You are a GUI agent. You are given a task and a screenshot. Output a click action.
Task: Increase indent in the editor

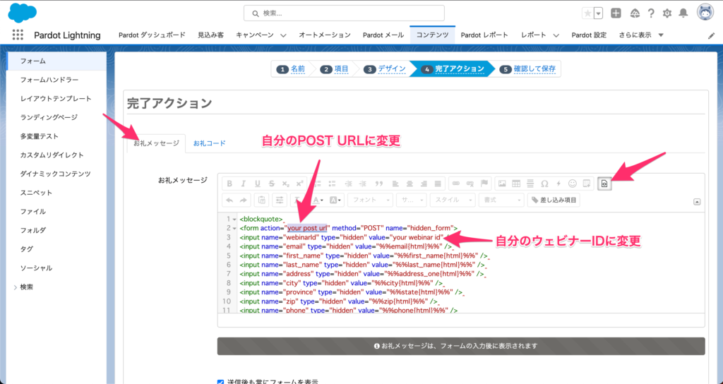coord(363,184)
